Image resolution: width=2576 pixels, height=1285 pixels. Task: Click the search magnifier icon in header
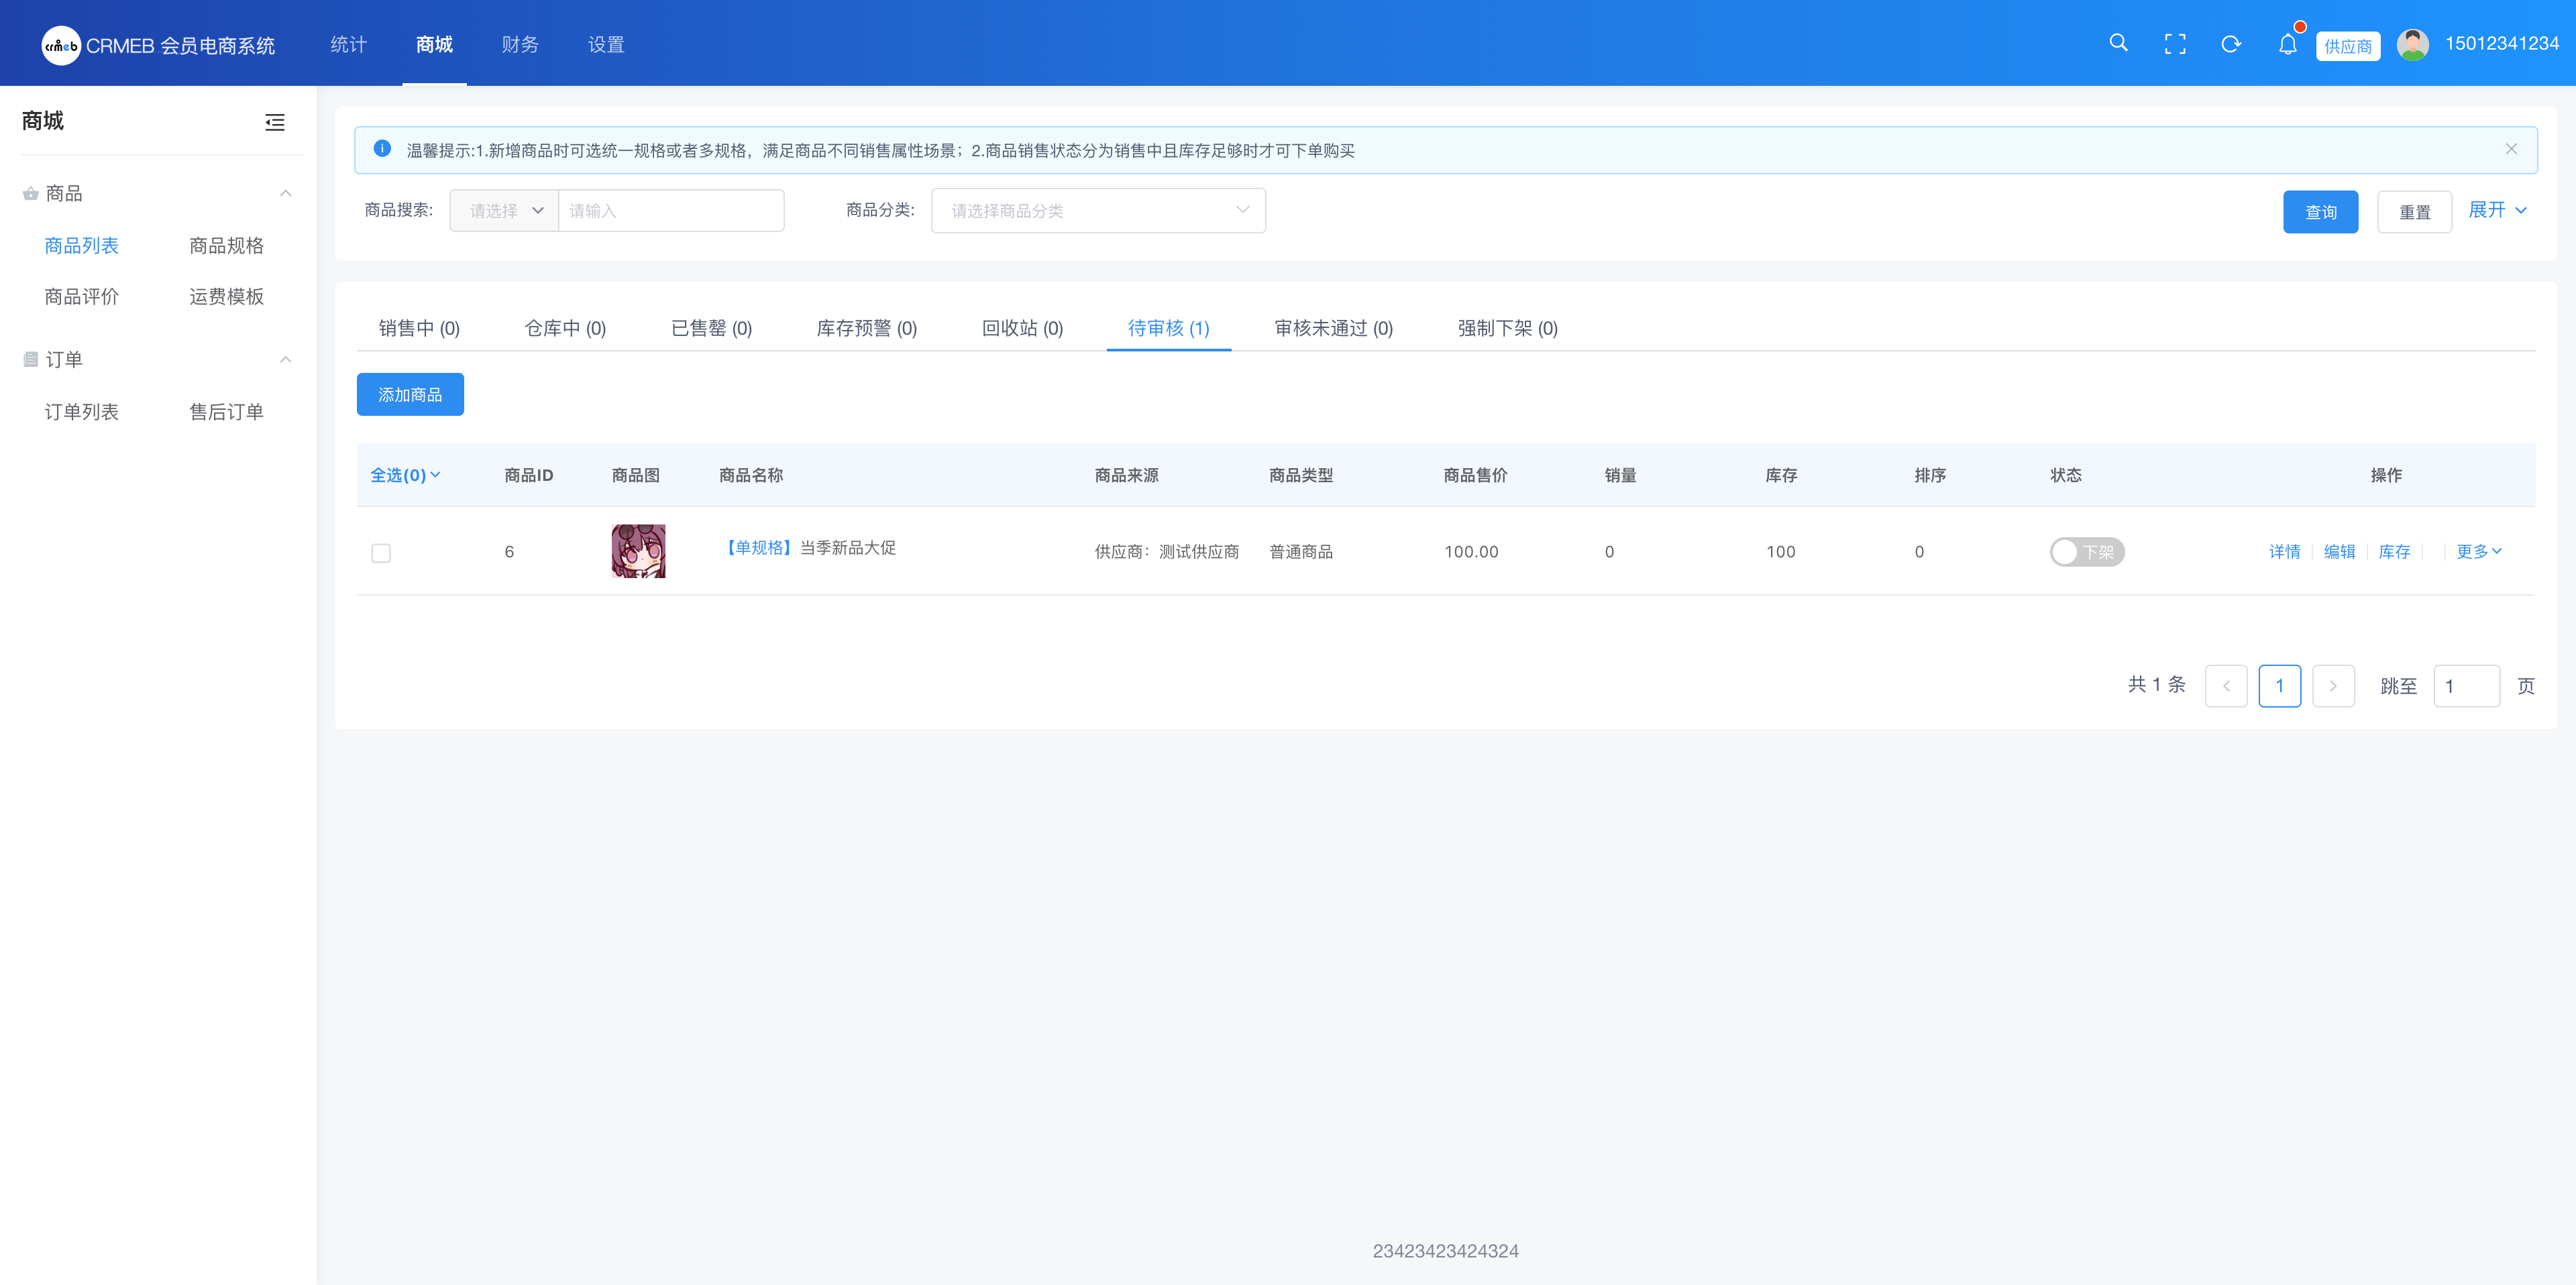point(2118,43)
